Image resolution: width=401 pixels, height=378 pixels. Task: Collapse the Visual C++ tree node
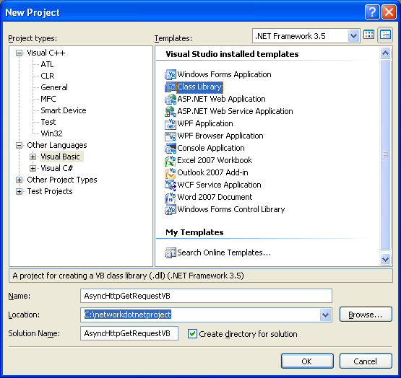pyautogui.click(x=19, y=53)
